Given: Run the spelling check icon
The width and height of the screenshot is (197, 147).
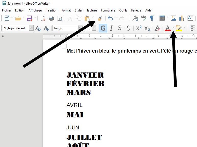Looking at the screenshot, I should coord(143,18).
